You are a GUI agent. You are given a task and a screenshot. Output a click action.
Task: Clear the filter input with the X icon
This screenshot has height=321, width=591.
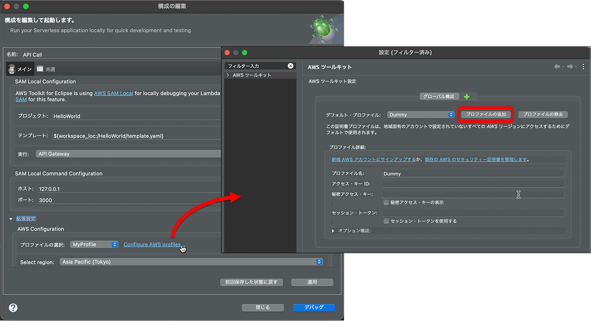click(290, 66)
